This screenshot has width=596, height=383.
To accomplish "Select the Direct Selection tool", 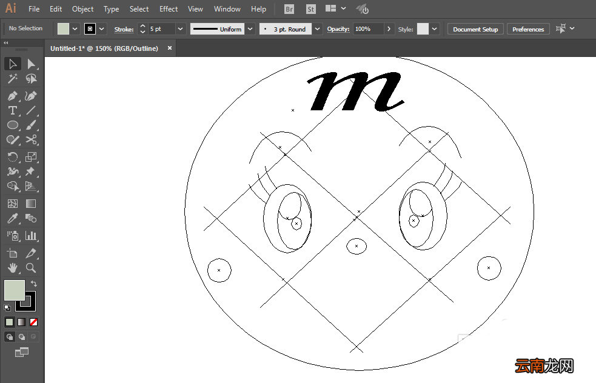I will [x=31, y=64].
